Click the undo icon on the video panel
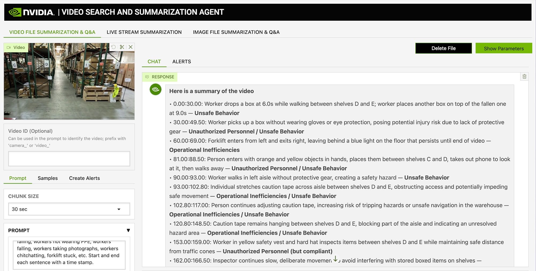Viewport: 536px width, 271px height. pyautogui.click(x=113, y=47)
